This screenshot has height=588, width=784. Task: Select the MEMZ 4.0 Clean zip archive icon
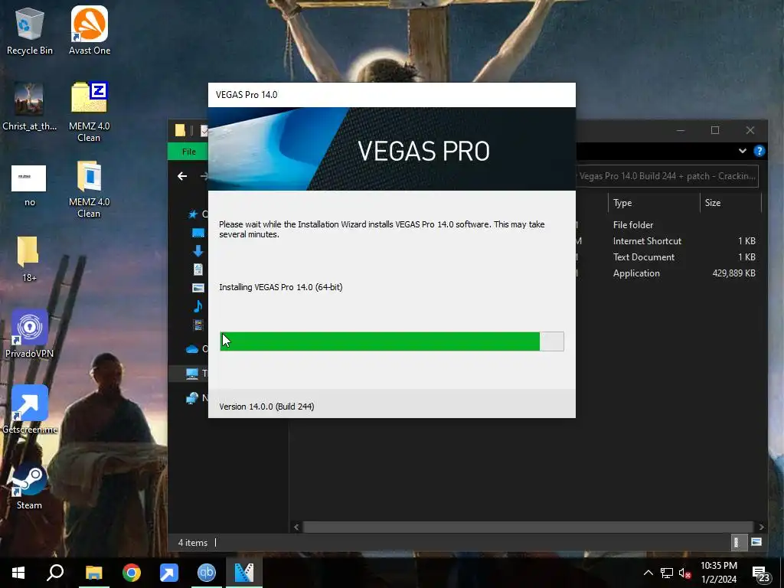[89, 111]
